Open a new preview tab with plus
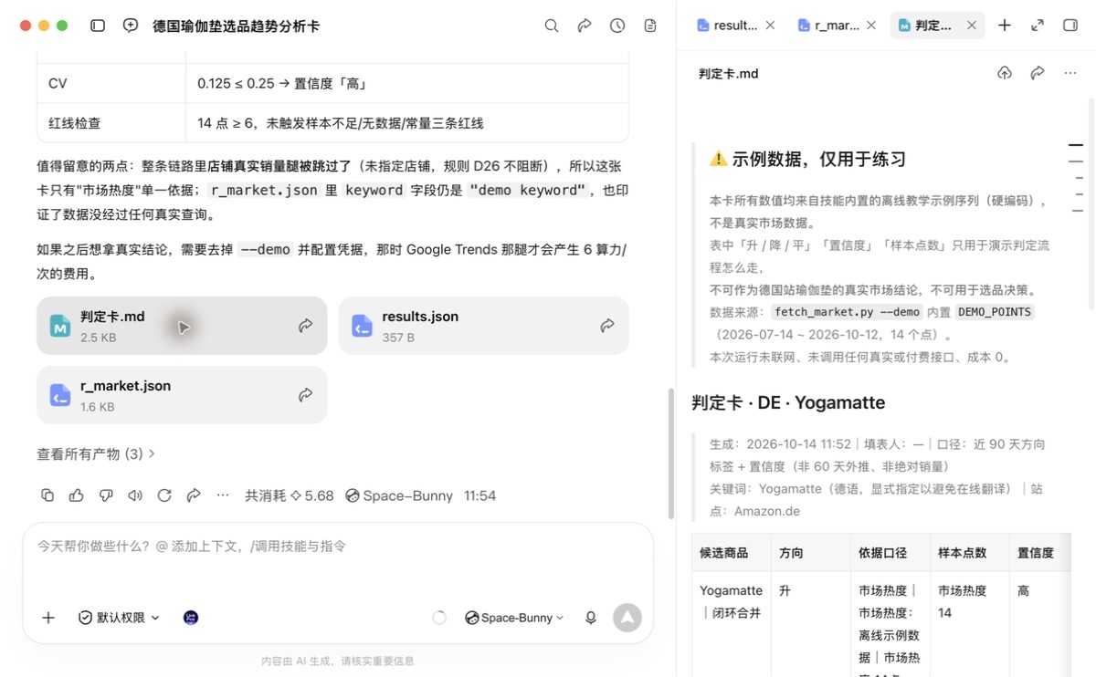Screen dimensions: 1096x677 1005,26
